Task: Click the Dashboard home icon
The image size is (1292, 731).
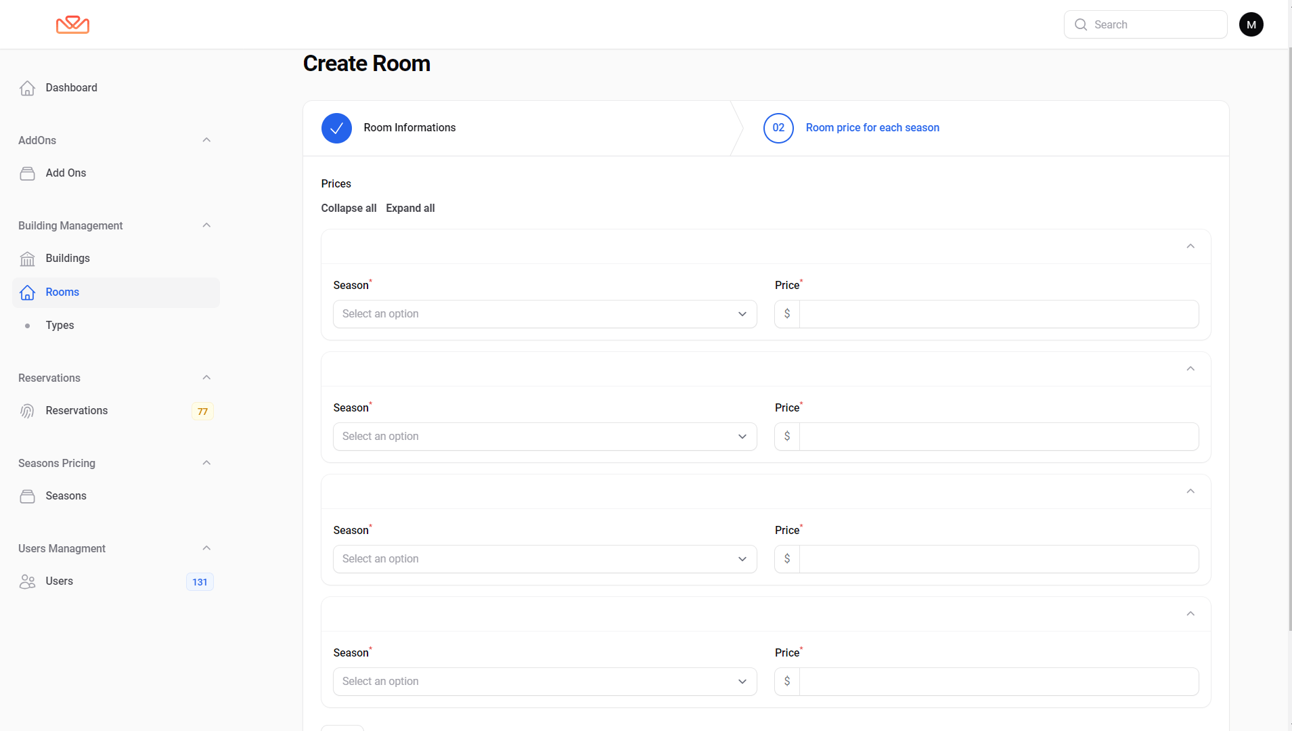Action: tap(27, 88)
